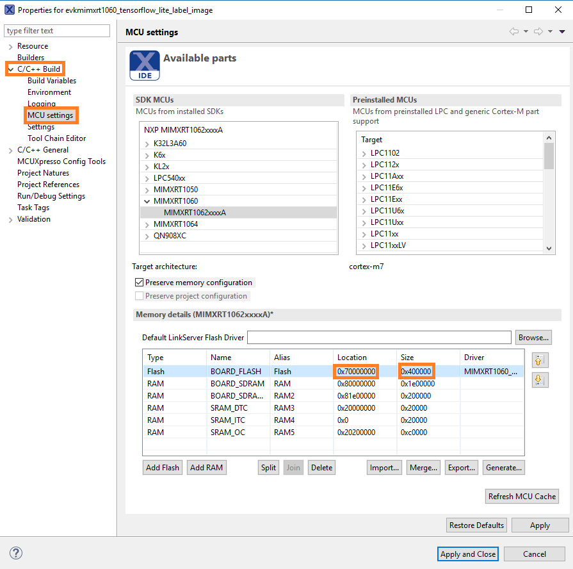Click the Apply button
The image size is (573, 569).
tap(540, 525)
